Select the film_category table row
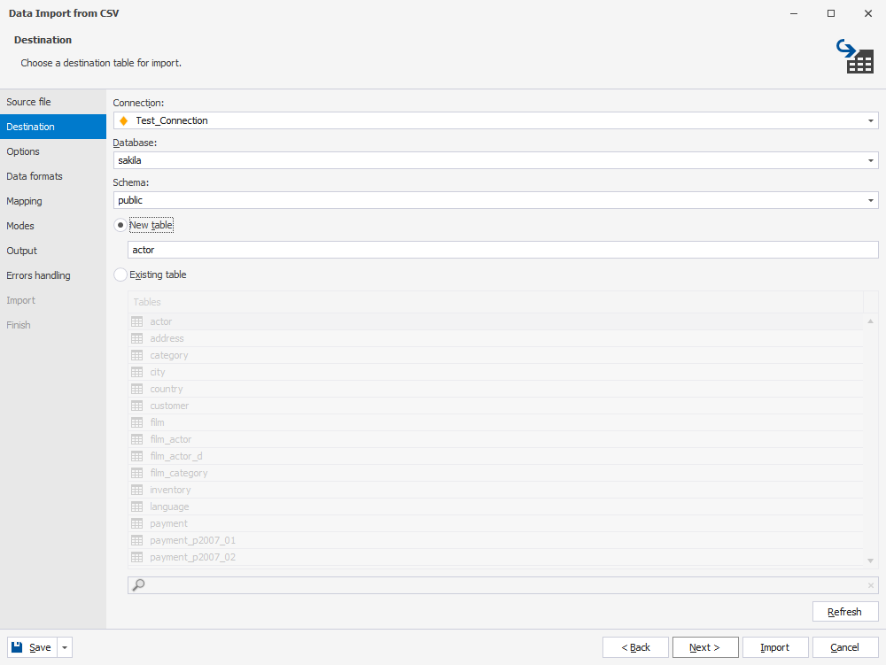This screenshot has height=665, width=886. click(x=495, y=473)
